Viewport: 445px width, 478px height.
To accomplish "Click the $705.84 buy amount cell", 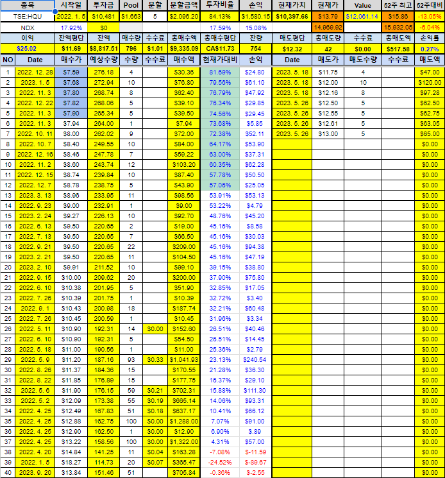I will click(x=183, y=473).
